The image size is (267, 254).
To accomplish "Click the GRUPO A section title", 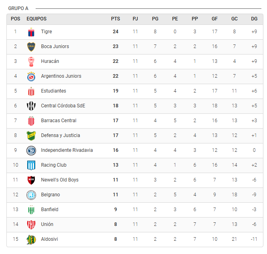I will click(18, 8).
